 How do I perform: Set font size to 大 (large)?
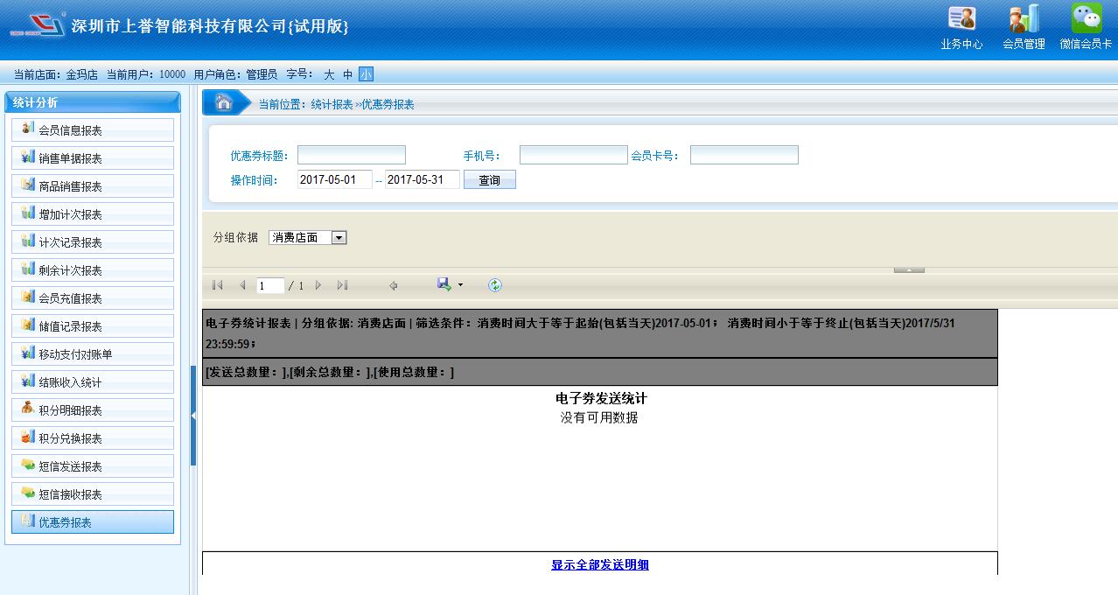coord(329,74)
